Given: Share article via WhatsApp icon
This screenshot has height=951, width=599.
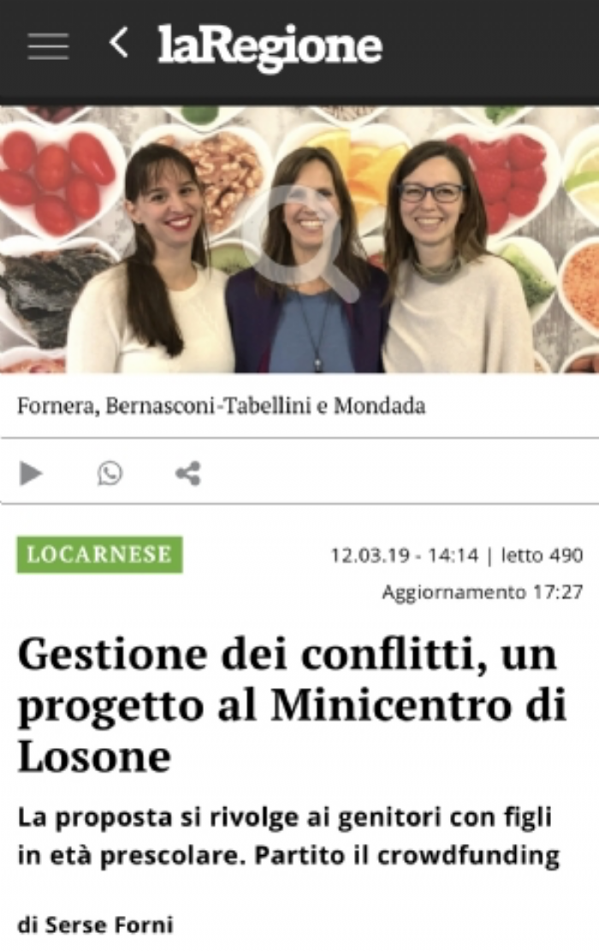Looking at the screenshot, I should 110,473.
